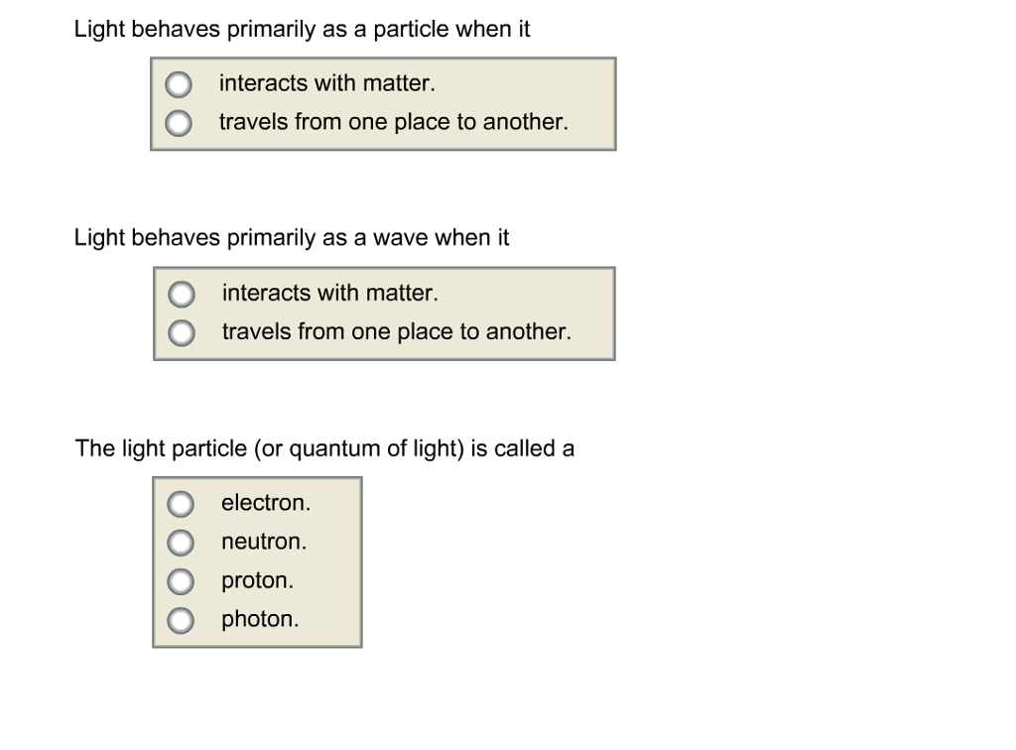1016x750 pixels.
Task: Click the wave behavior question heading
Action: point(292,238)
